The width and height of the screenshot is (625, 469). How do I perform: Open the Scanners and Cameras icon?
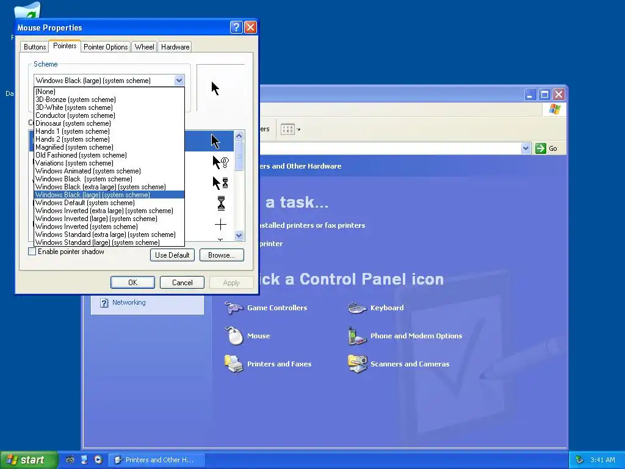[x=357, y=364]
